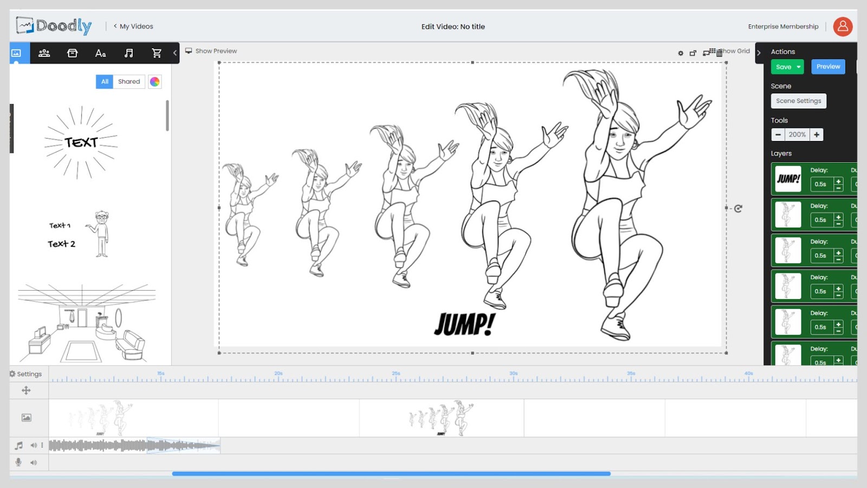Click the canvas settings gear icon
The image size is (867, 488).
(681, 53)
